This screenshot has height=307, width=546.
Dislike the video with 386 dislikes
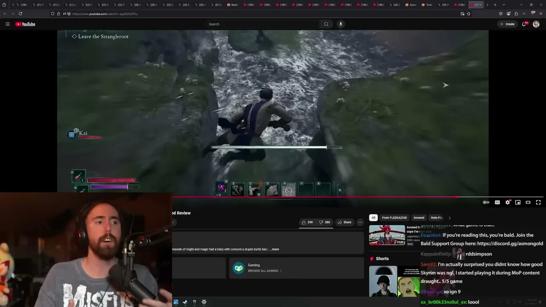coord(325,222)
